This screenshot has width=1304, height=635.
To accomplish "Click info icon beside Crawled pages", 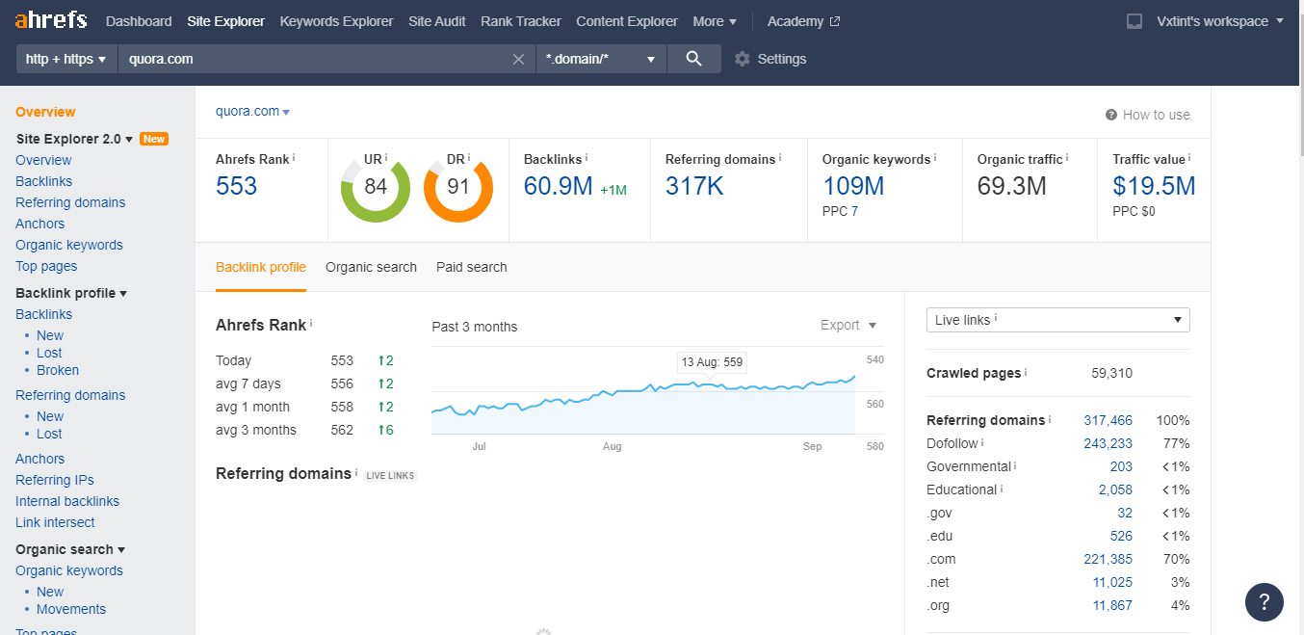I will click(1026, 371).
